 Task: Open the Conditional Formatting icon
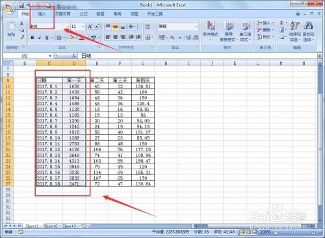210,31
